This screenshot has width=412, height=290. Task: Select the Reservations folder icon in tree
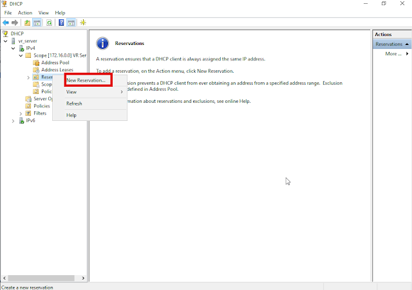click(x=36, y=77)
